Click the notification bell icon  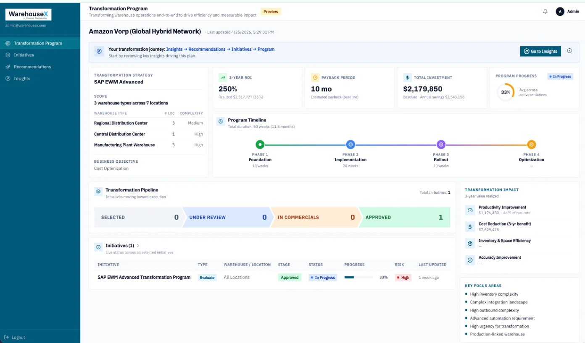pos(545,12)
